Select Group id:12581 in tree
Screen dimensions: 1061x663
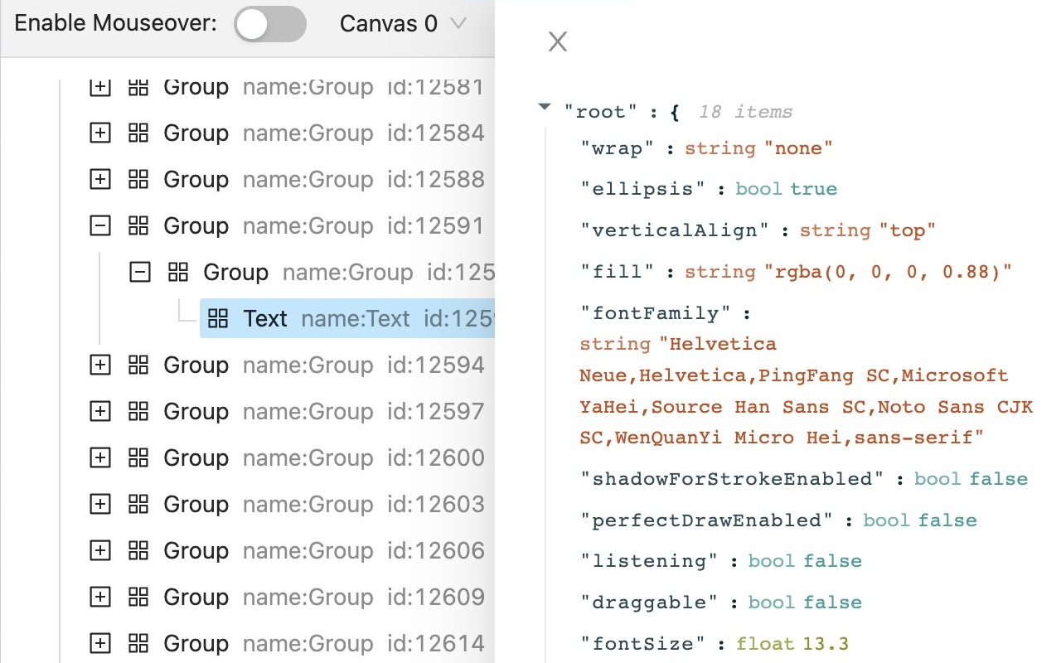pos(196,87)
